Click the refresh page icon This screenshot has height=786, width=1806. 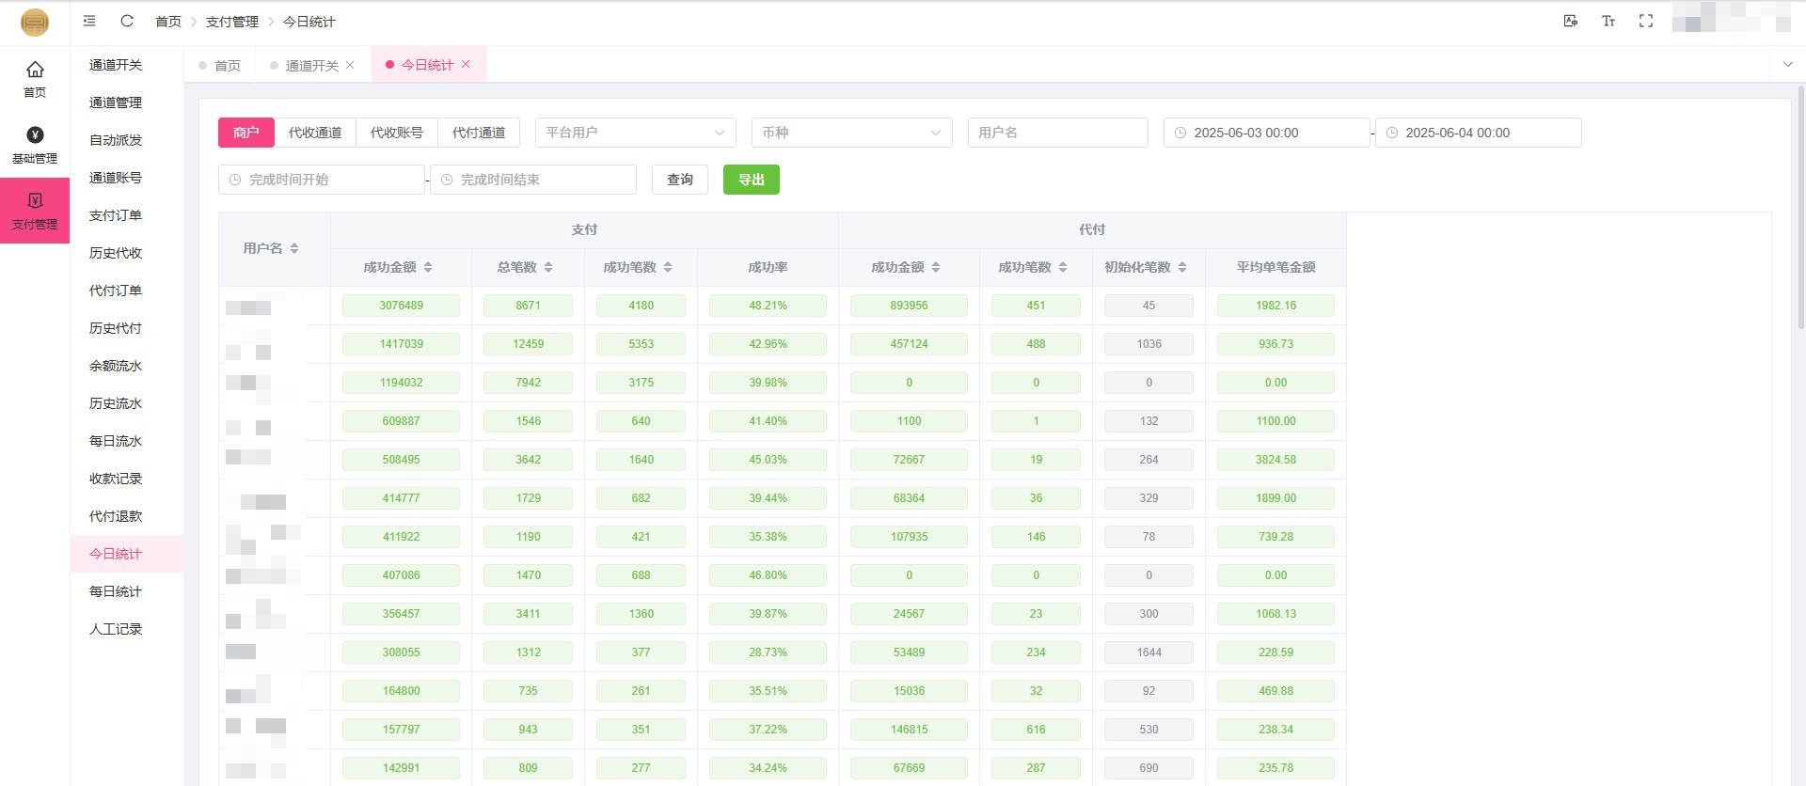[x=127, y=21]
